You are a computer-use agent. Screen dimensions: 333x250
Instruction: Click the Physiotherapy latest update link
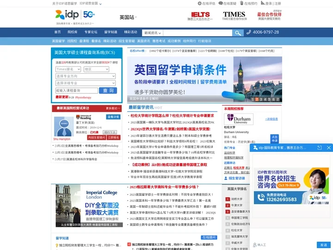(x=83, y=98)
